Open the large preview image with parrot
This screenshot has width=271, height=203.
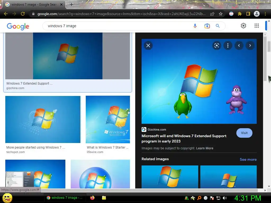click(199, 81)
